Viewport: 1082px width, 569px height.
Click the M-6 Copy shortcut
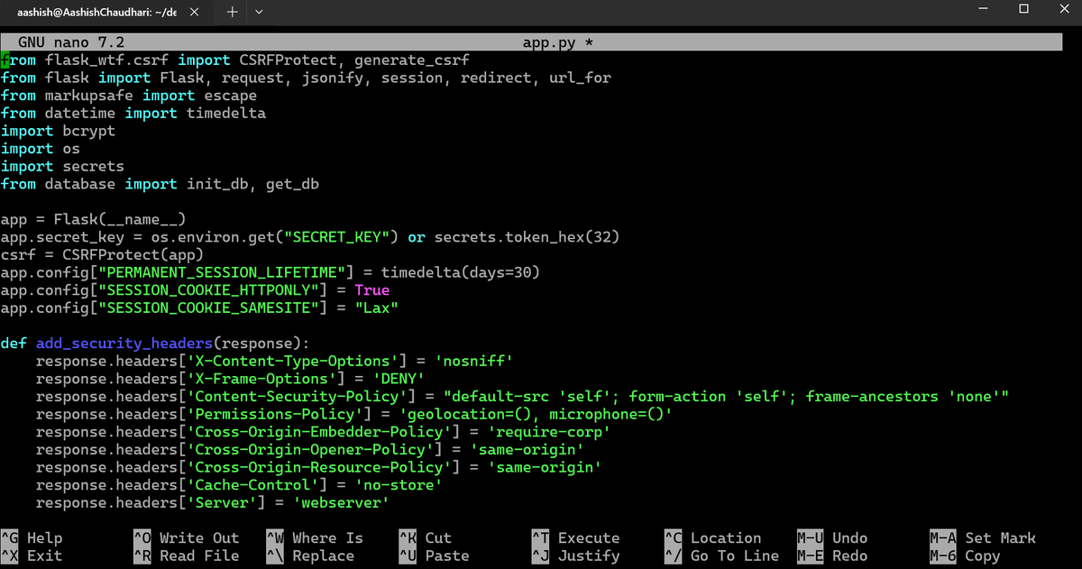[965, 555]
